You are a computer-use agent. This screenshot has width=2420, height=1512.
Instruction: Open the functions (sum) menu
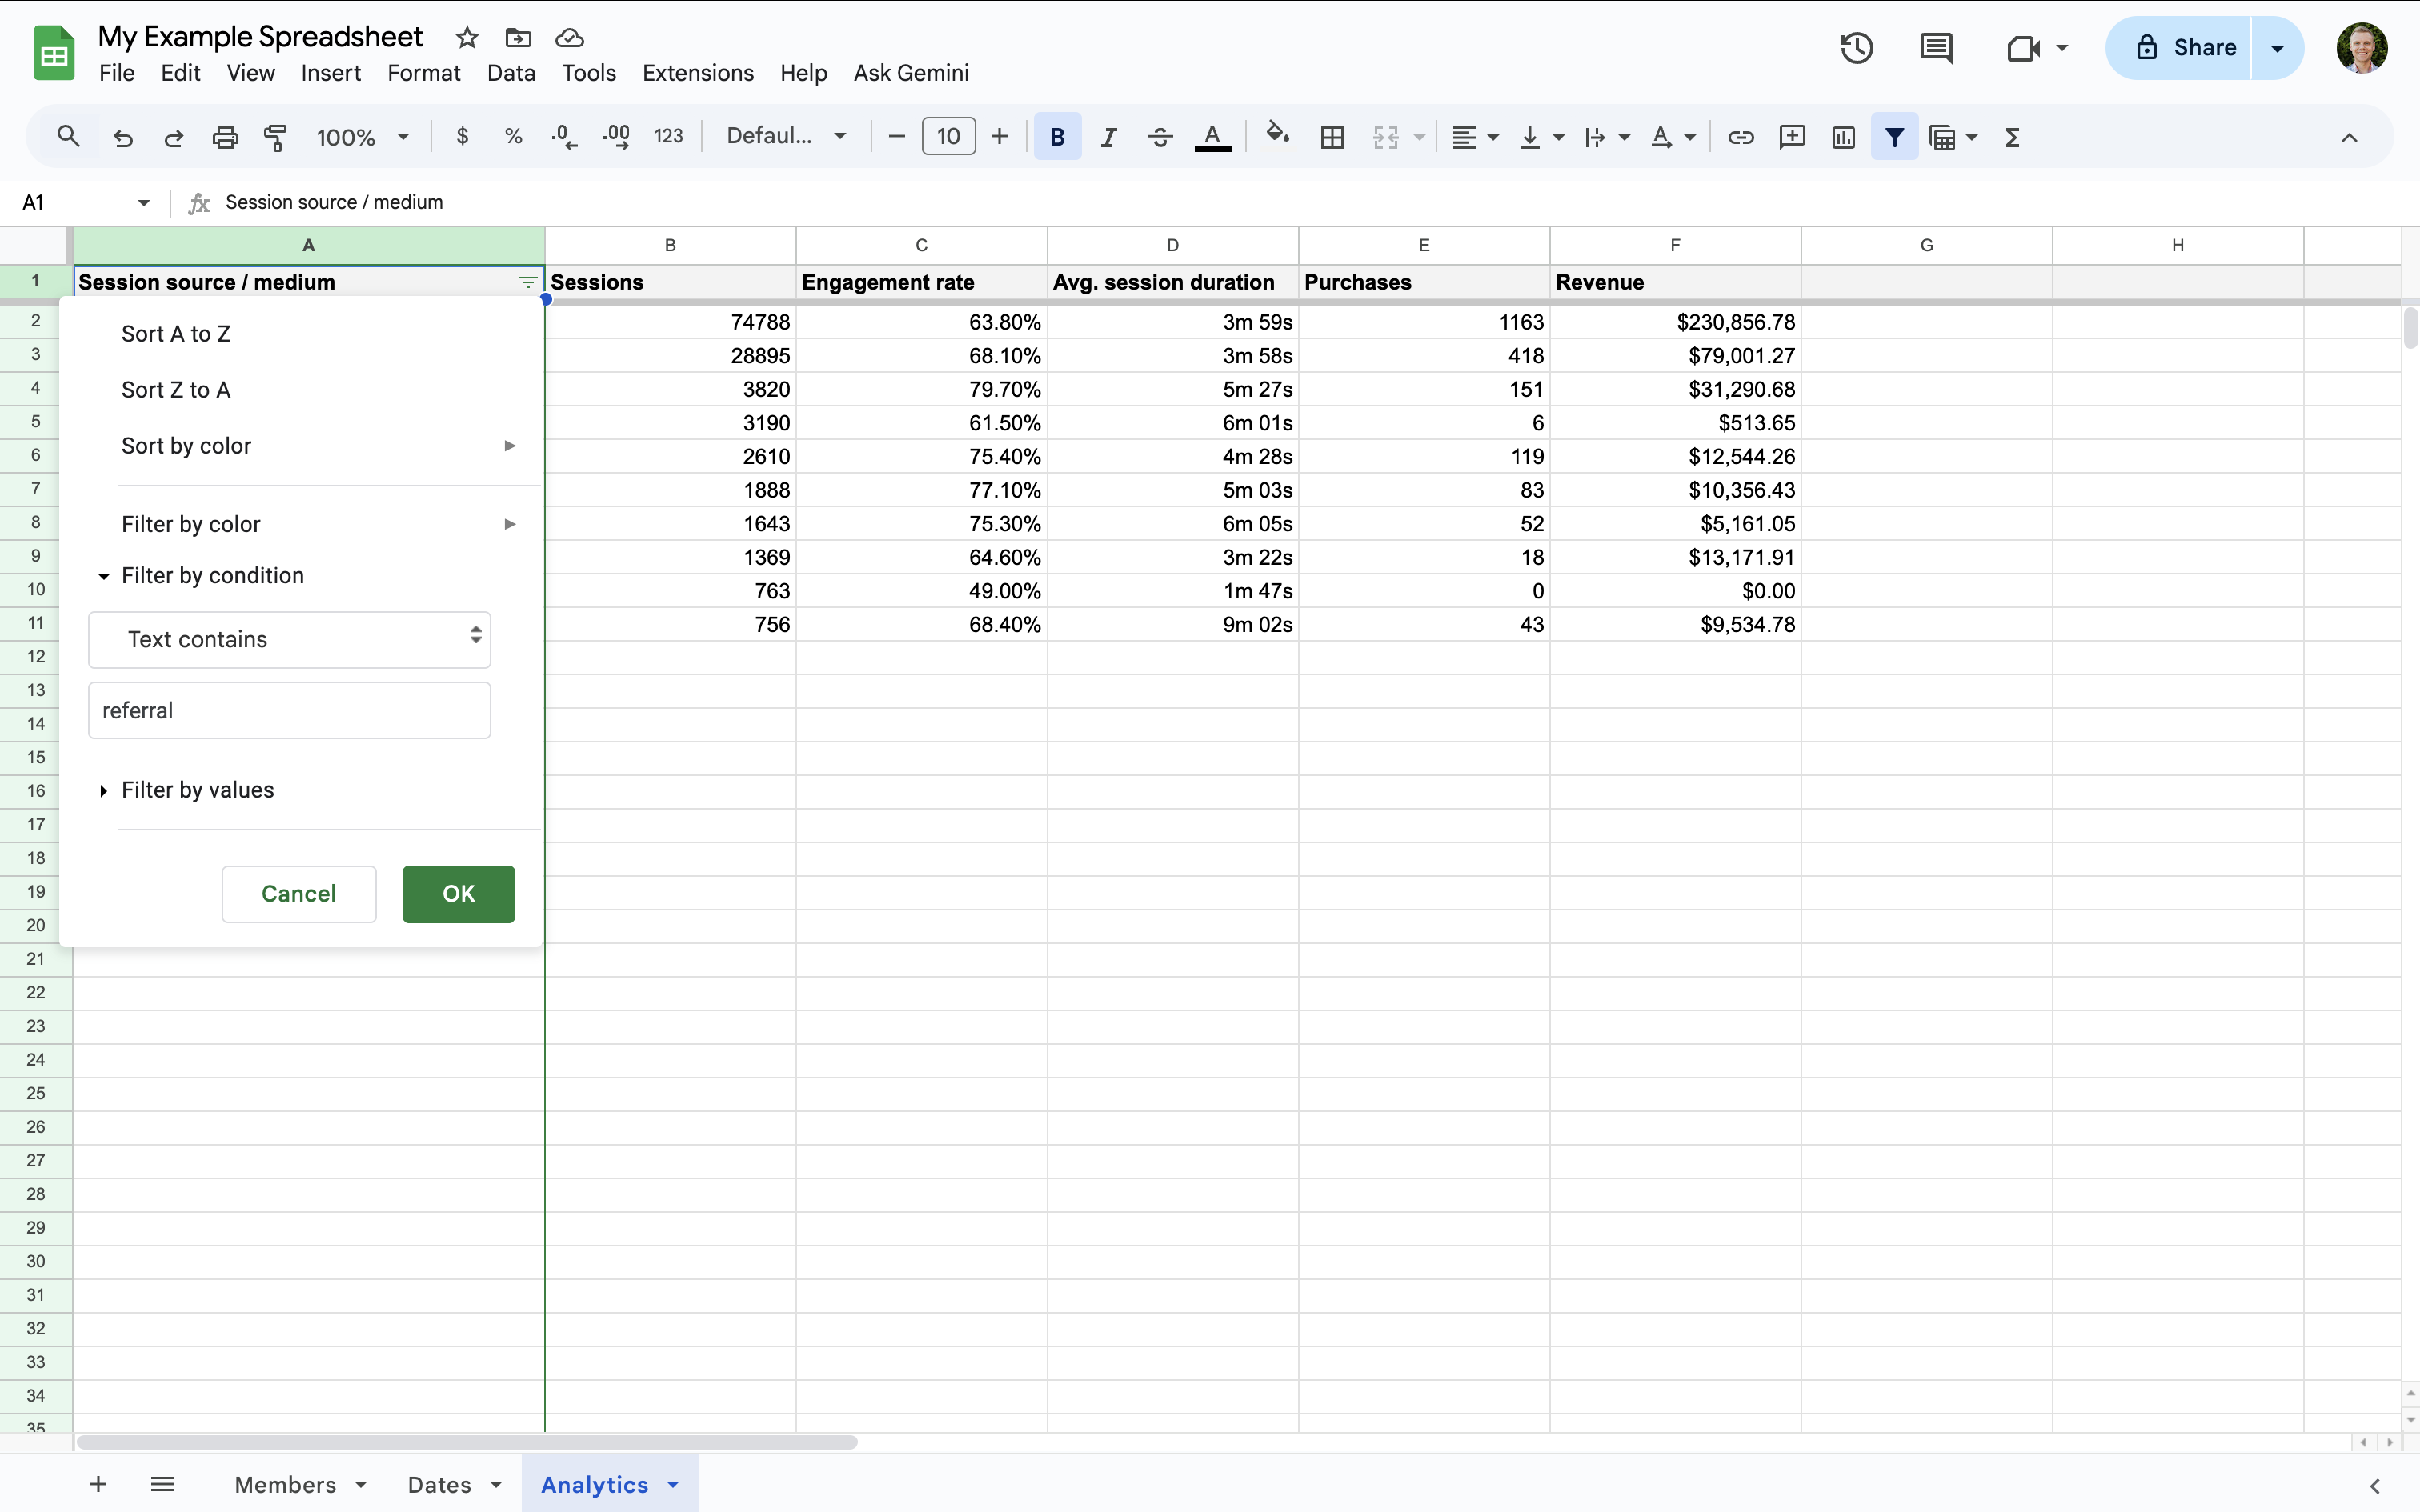[2013, 137]
